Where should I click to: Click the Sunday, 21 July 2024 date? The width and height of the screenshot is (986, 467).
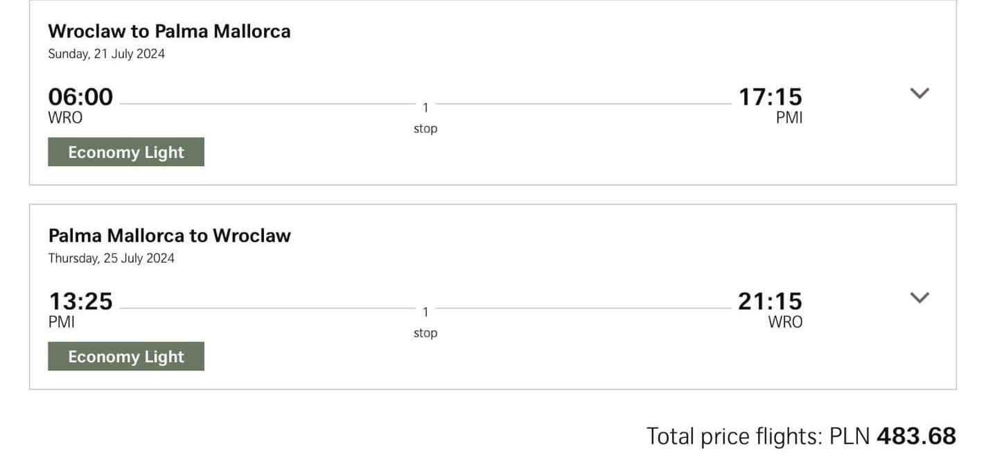tap(107, 54)
